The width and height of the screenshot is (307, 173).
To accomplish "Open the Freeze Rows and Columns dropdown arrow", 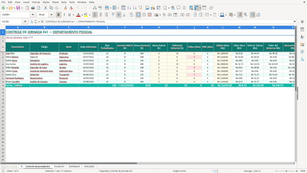I will 200,8.
